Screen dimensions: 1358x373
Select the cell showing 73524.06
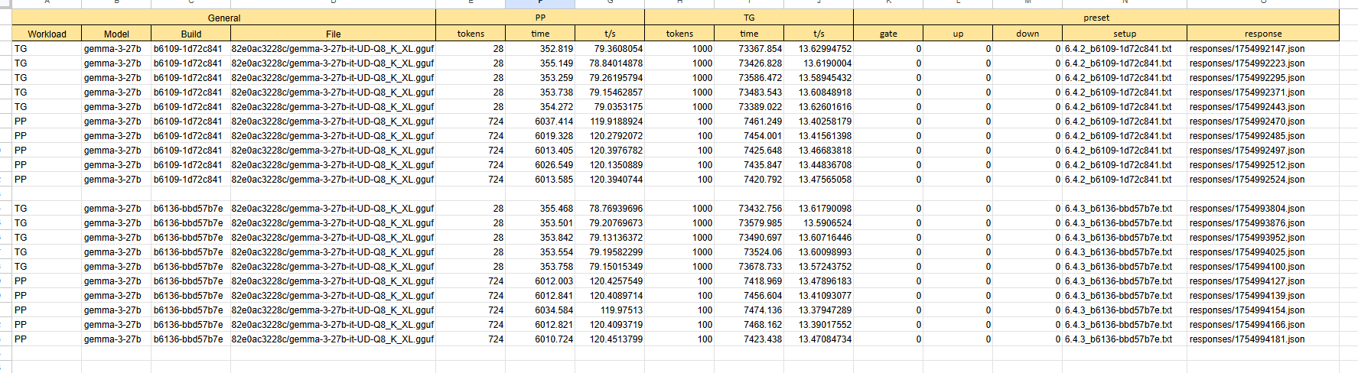pyautogui.click(x=749, y=251)
